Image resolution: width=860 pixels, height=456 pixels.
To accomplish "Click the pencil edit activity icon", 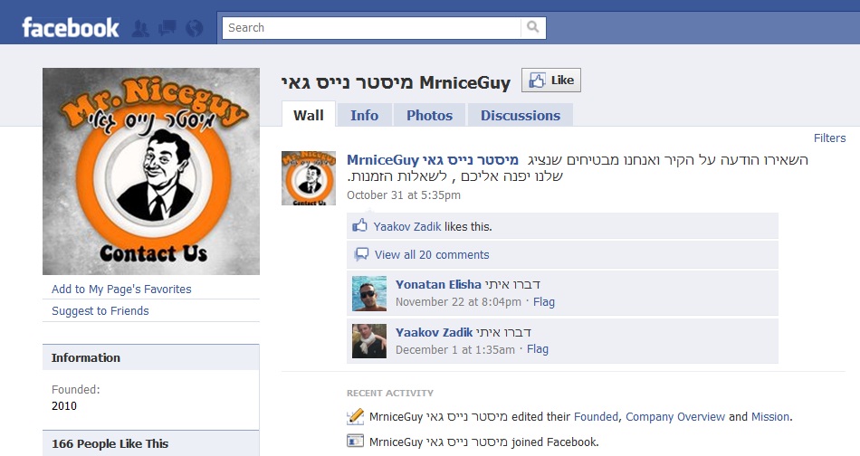I will [x=356, y=416].
